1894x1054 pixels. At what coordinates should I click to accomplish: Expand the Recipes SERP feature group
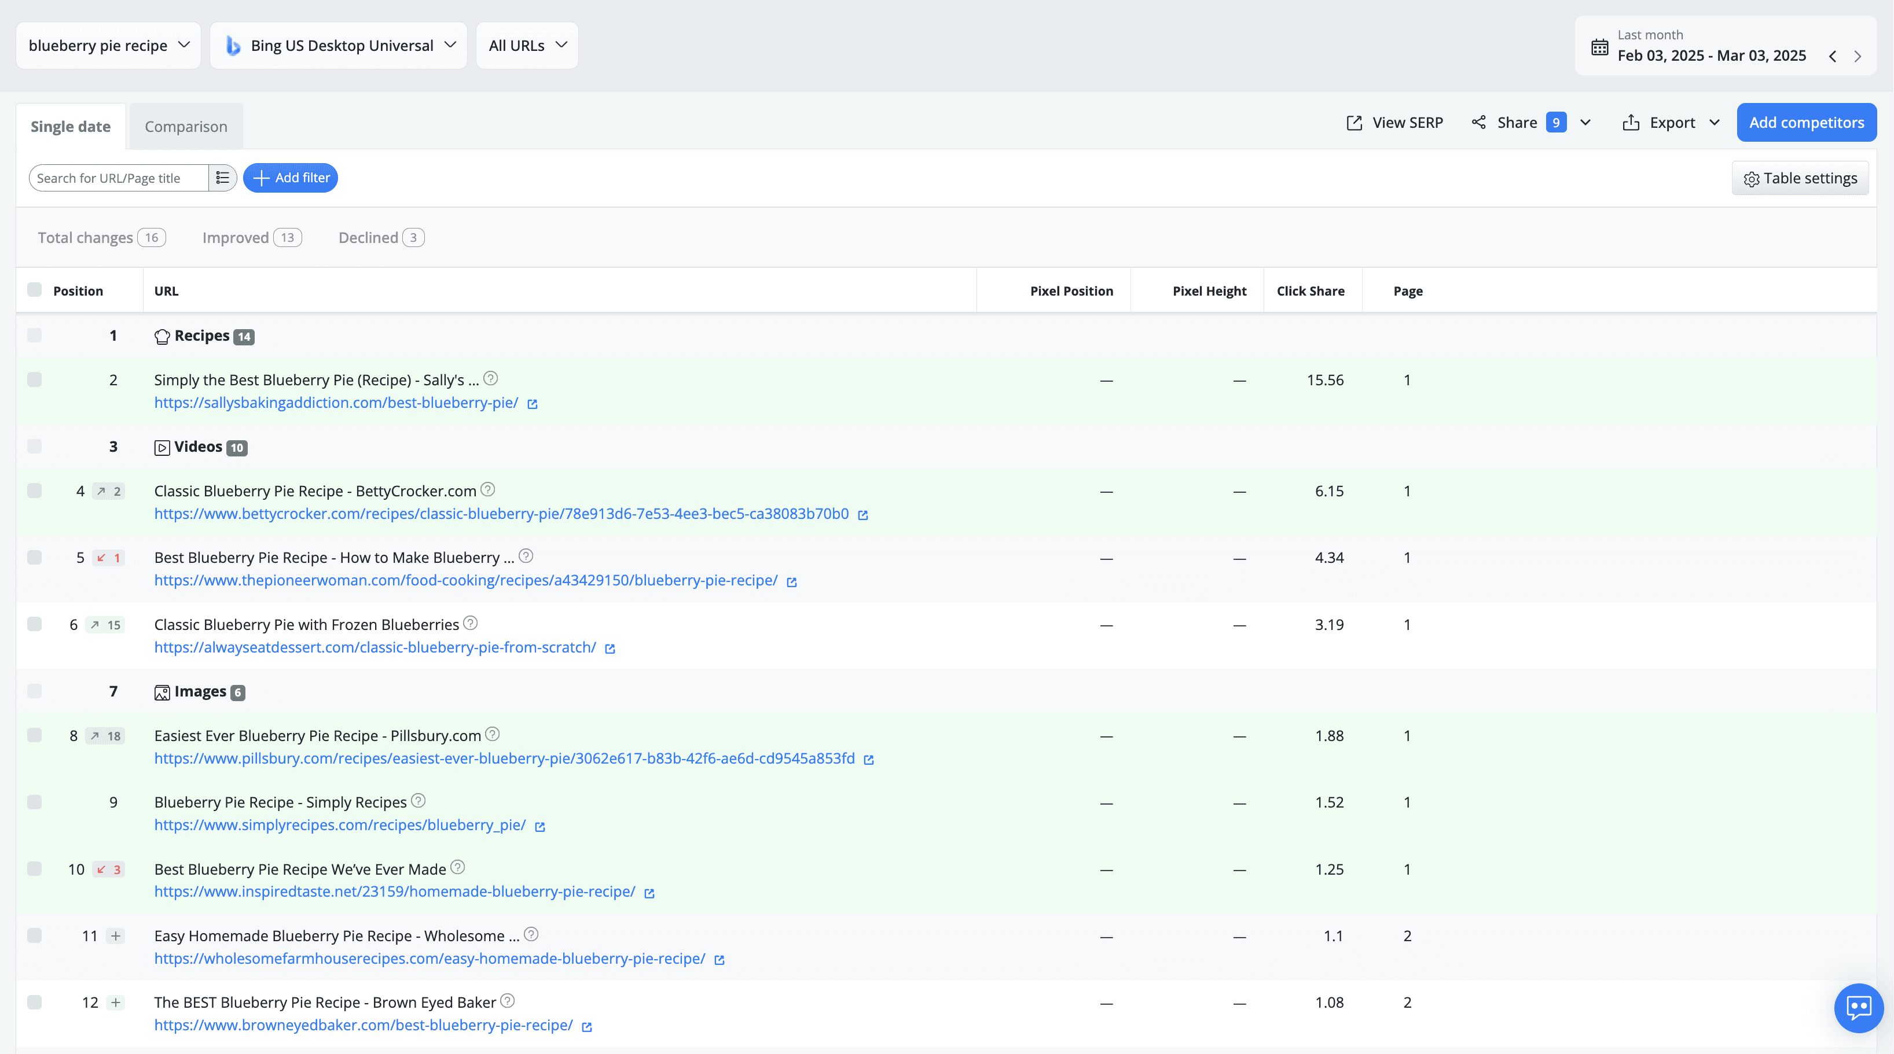tap(204, 336)
